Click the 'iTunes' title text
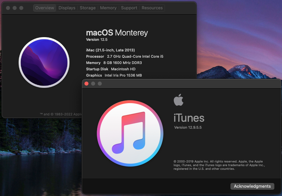Screen dimensions: 282x196 coord(189,118)
